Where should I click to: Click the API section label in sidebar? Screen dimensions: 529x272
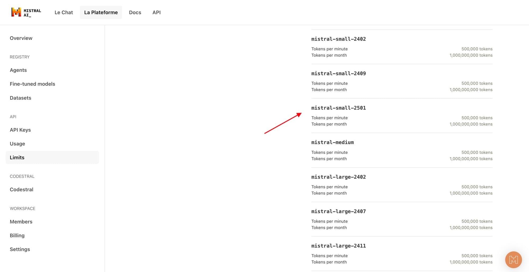[13, 117]
